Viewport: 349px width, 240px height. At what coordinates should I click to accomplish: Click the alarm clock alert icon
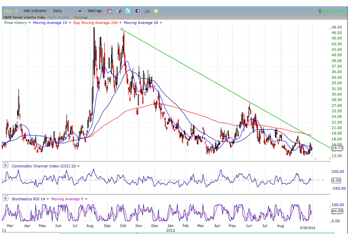(110, 11)
